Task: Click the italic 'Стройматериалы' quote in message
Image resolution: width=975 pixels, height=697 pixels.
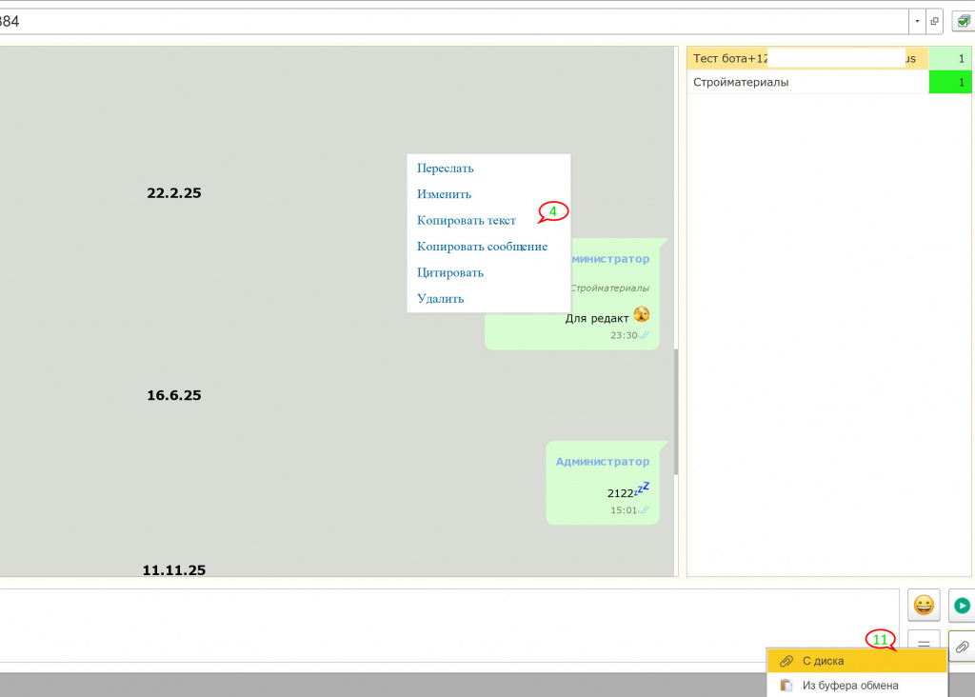Action: click(x=609, y=288)
